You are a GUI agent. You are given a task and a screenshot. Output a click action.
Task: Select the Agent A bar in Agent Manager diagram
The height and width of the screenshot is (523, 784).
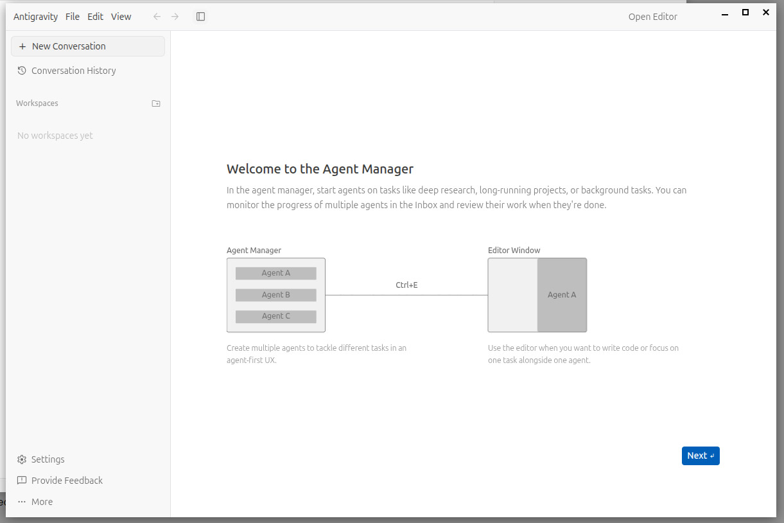click(x=276, y=273)
